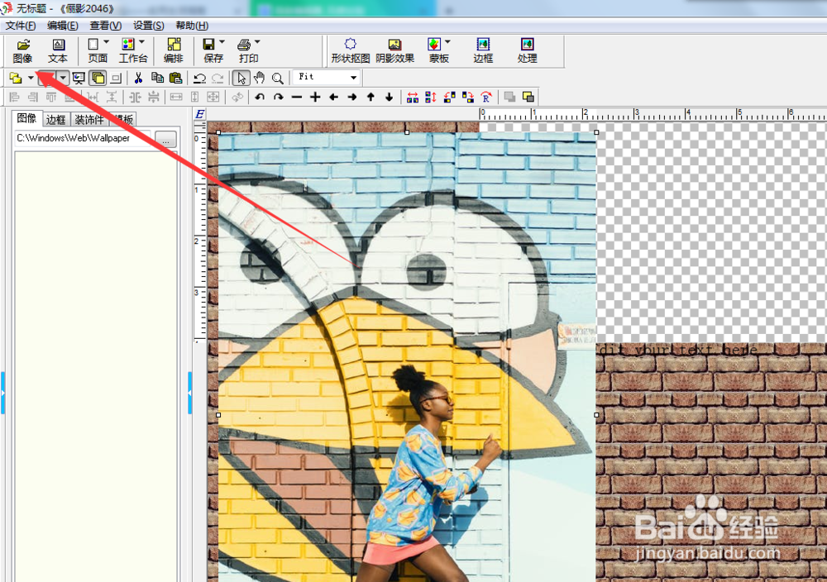Open the 图像 image tool
827x582 pixels.
[x=22, y=51]
